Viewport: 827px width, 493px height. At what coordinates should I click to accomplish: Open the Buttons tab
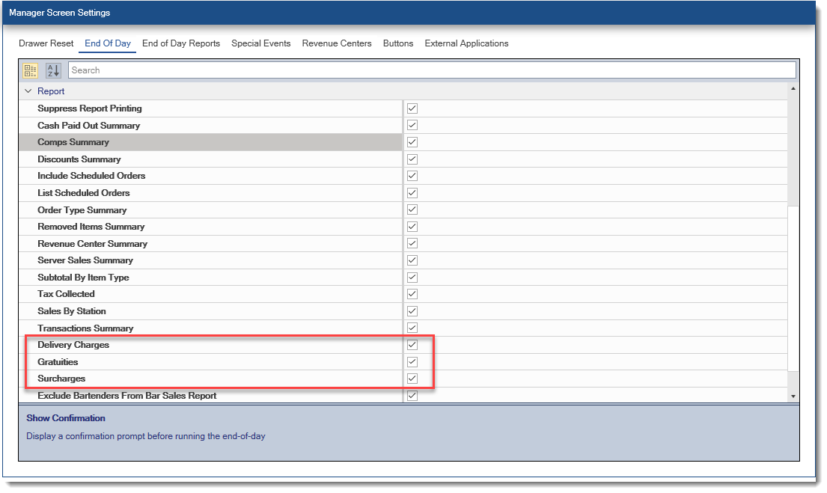398,43
